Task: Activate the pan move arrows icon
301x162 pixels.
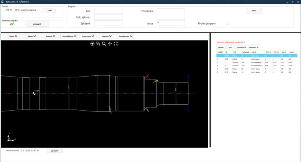Action: [110, 44]
